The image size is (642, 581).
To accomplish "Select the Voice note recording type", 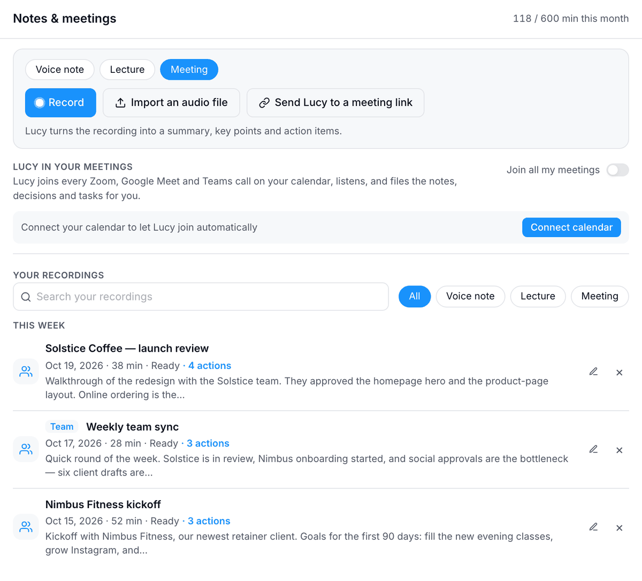I will pos(60,70).
